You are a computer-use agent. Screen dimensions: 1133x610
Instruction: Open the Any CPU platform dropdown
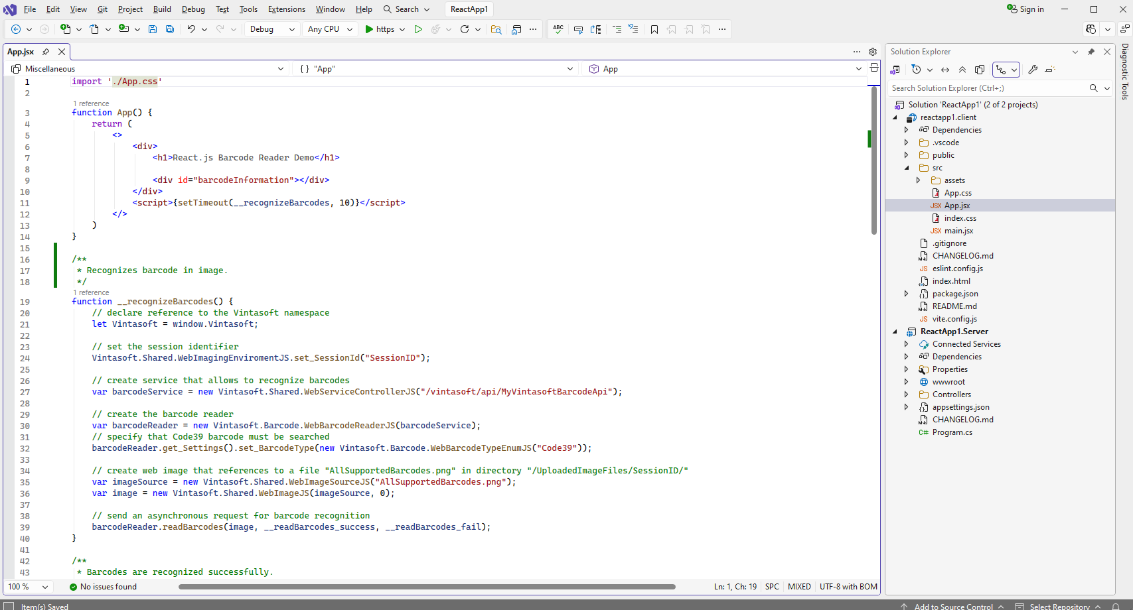coord(330,29)
